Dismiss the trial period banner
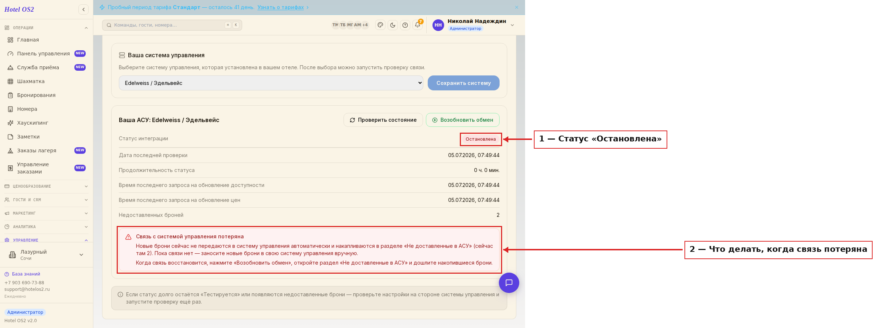The image size is (881, 328). tap(517, 7)
